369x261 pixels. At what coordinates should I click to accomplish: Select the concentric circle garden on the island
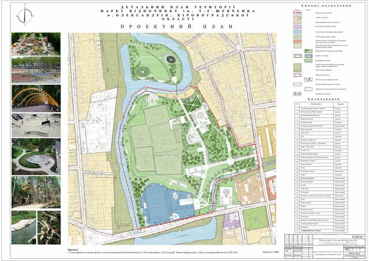click(141, 72)
